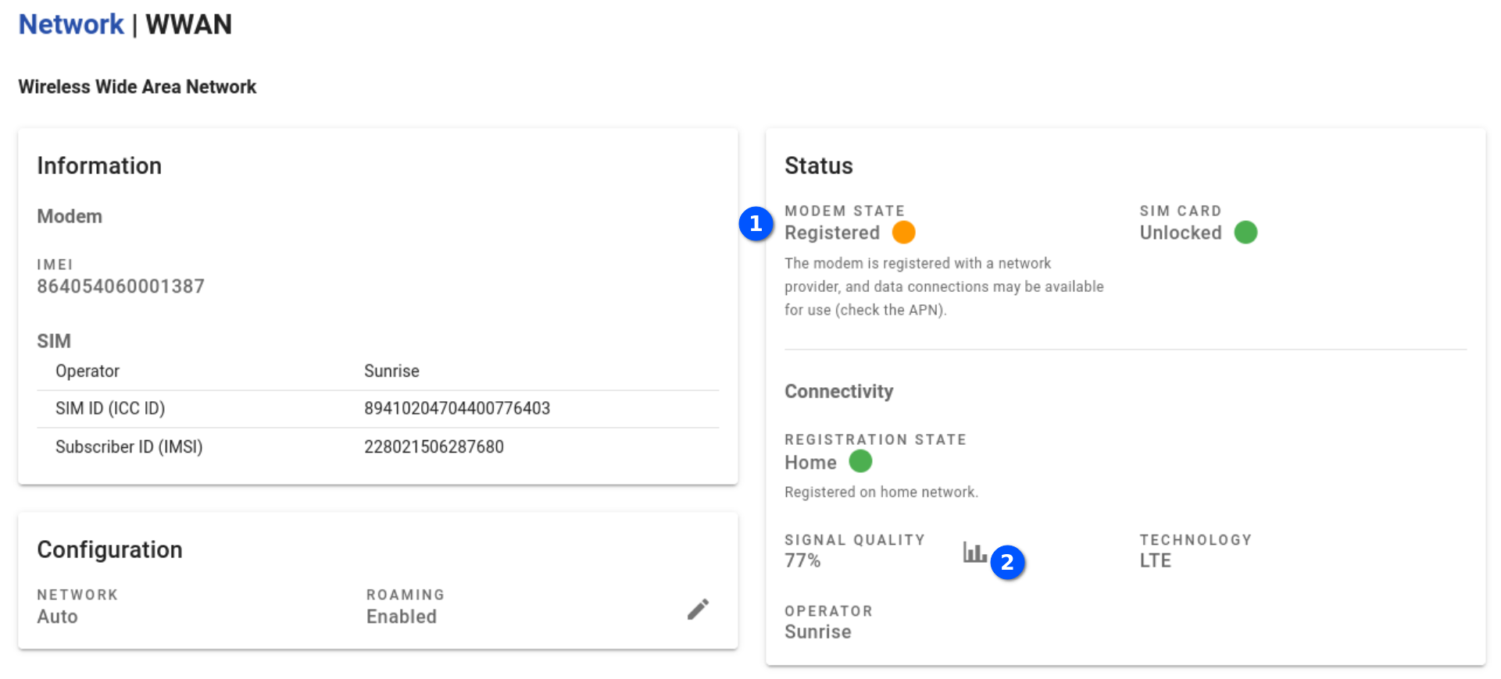Click the Sunrise operator in SIM table
1501x679 pixels.
coord(391,371)
